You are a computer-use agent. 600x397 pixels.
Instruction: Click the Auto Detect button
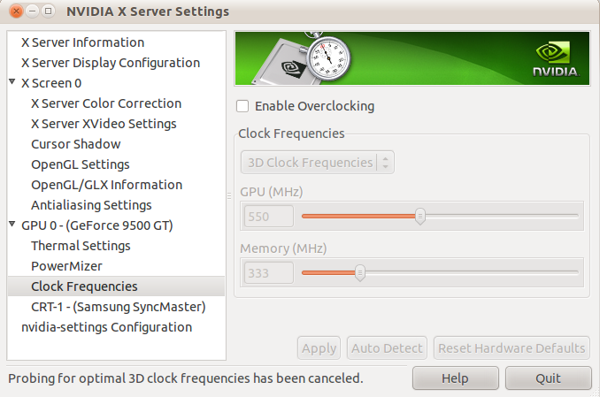[x=388, y=348]
